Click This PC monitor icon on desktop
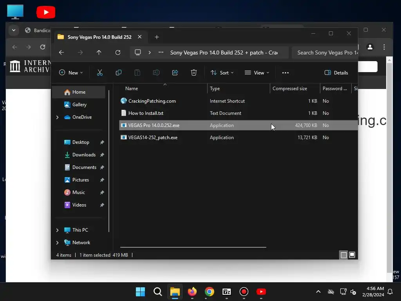Viewport: 401px width, 301px height. (15, 12)
